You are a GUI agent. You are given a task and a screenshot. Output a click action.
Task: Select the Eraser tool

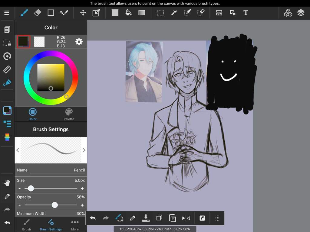[37, 13]
